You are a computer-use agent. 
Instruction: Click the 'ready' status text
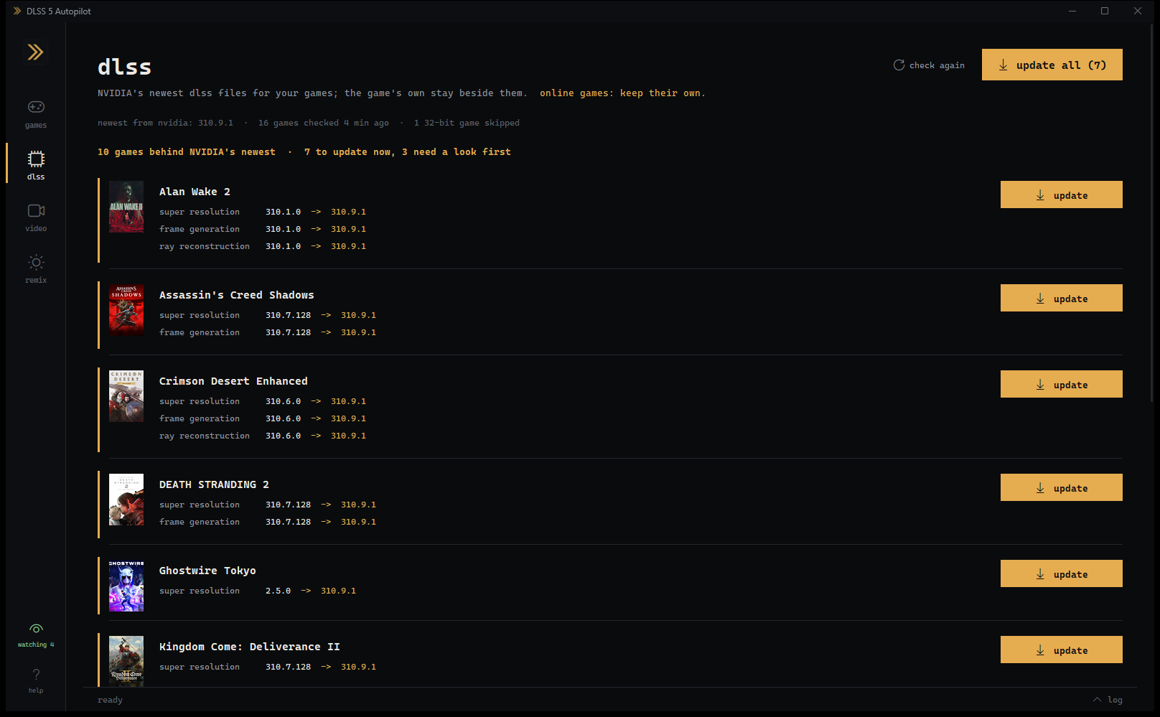pyautogui.click(x=110, y=700)
